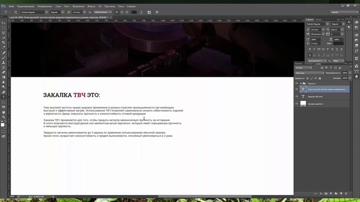Image resolution: width=360 pixels, height=202 pixels.
Task: Open anti-aliasing dropdown in options bar
Action: tap(103, 12)
